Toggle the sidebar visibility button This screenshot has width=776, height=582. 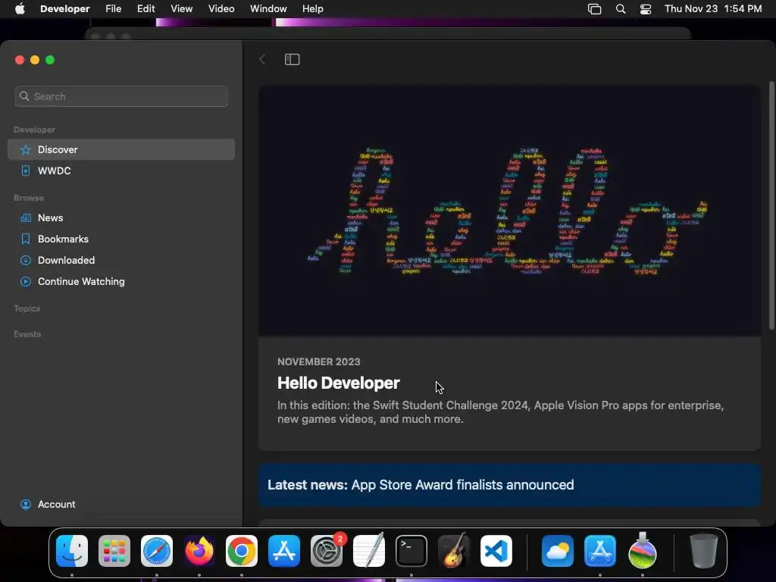(x=292, y=59)
